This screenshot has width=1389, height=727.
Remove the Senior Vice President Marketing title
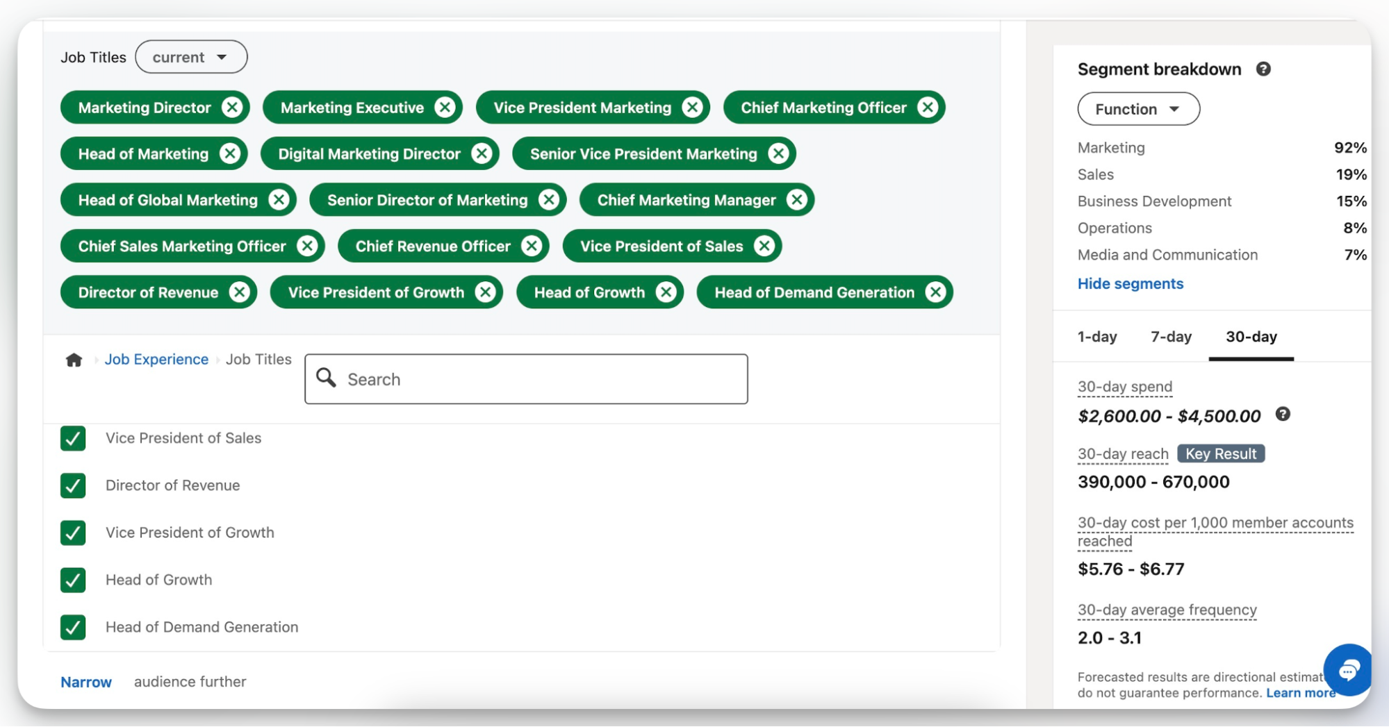[x=779, y=153]
